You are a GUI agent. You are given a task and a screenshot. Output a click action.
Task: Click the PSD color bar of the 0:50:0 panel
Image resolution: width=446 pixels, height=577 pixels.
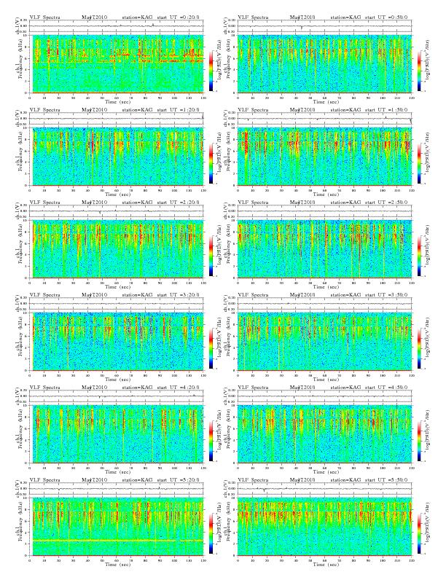420,71
